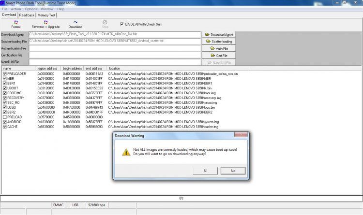Close the Download Warning dialog

click(x=241, y=134)
